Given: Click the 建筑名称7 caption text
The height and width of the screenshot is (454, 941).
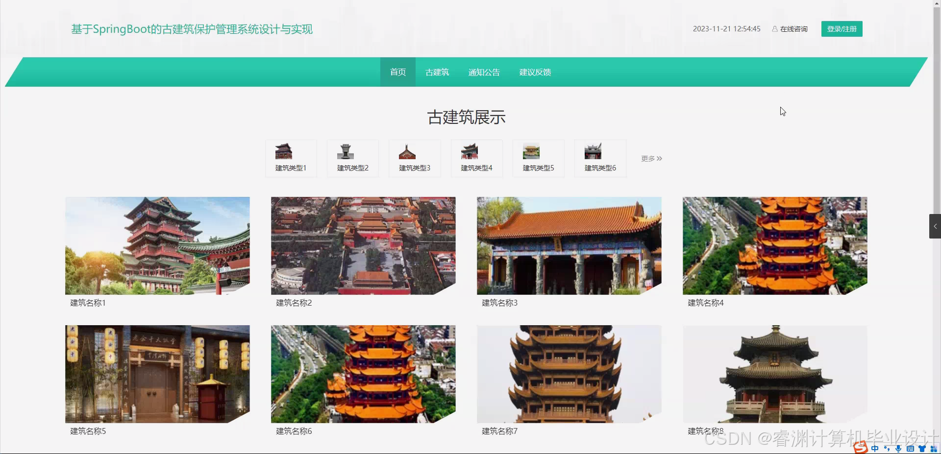Looking at the screenshot, I should point(499,431).
